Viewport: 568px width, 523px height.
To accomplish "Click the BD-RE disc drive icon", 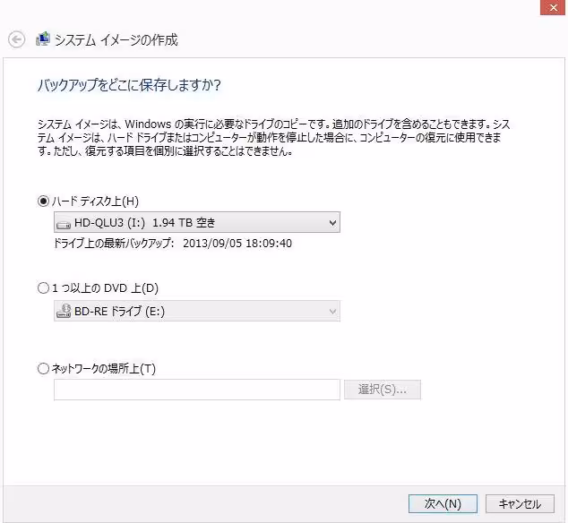I will click(64, 311).
